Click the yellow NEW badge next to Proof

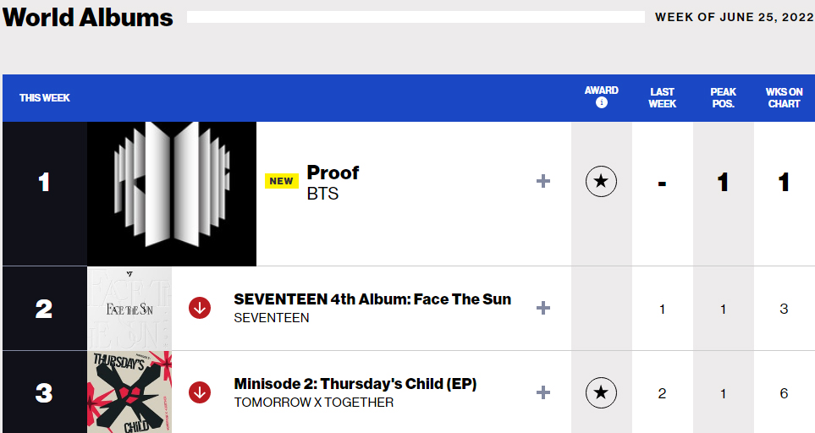pos(281,181)
